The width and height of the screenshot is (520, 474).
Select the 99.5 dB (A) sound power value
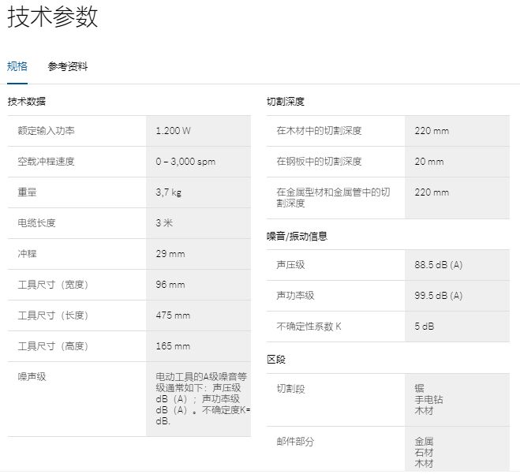tap(439, 296)
